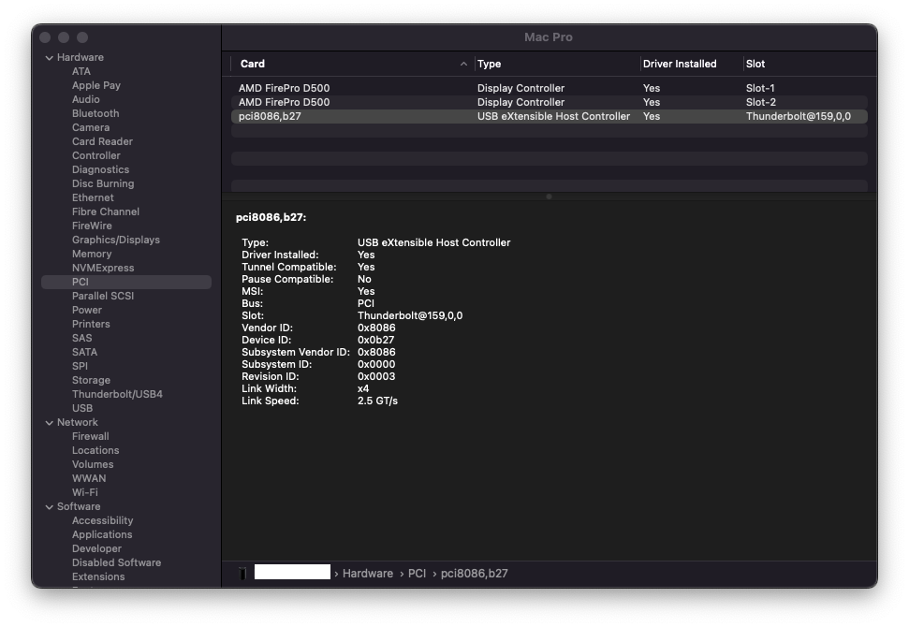Open the Printers category
Viewport: 909px width, 627px height.
pos(91,324)
